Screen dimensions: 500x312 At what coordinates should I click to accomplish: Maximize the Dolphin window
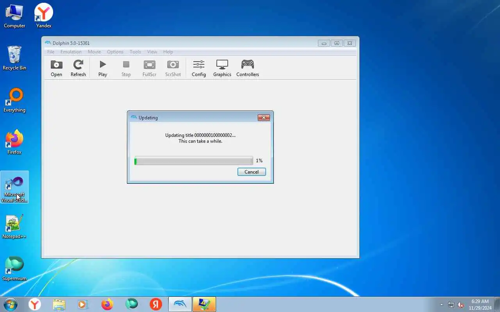(x=337, y=43)
